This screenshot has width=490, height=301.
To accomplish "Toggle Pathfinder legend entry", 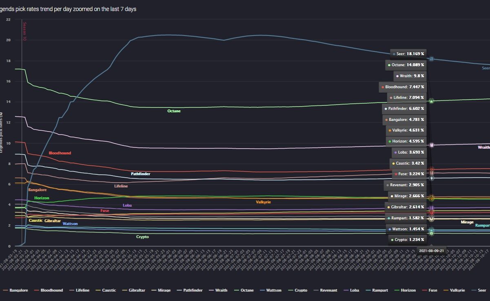I will pos(189,290).
